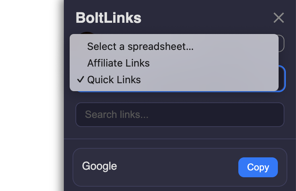The height and width of the screenshot is (191, 296).
Task: Select Affiliate Links from the spreadsheet list
Action: click(x=174, y=63)
